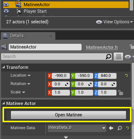
Task: Click the 27 actors (1 selected) text
Action: tap(27, 22)
